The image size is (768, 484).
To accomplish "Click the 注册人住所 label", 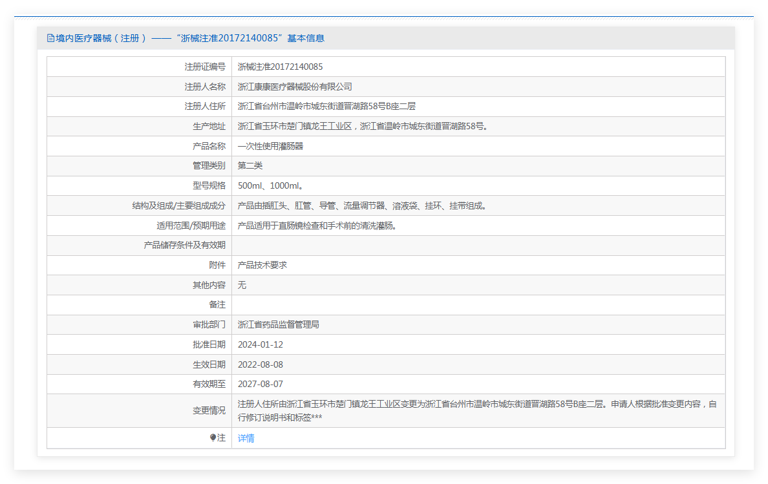I will point(205,106).
